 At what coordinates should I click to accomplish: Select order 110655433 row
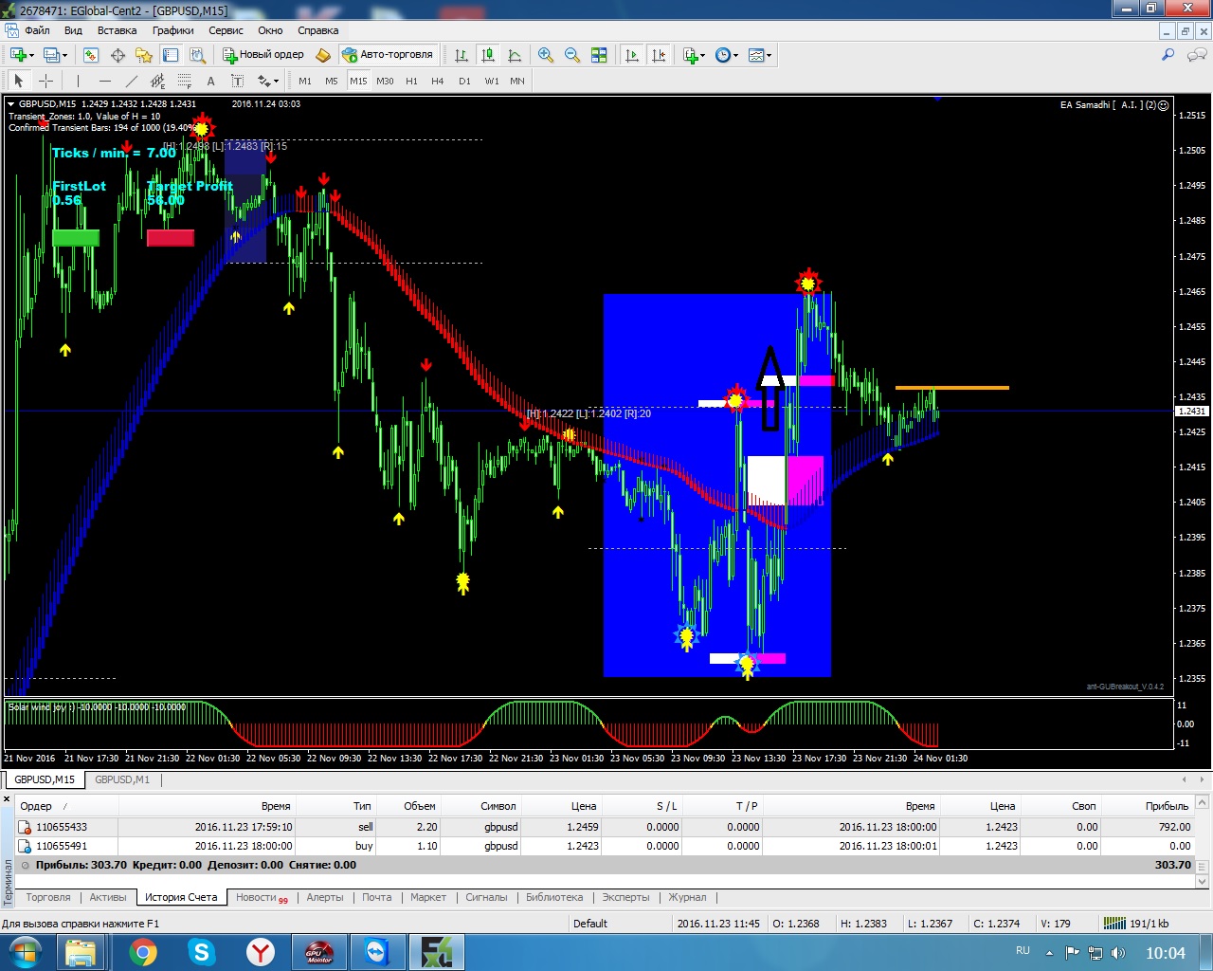pos(605,827)
